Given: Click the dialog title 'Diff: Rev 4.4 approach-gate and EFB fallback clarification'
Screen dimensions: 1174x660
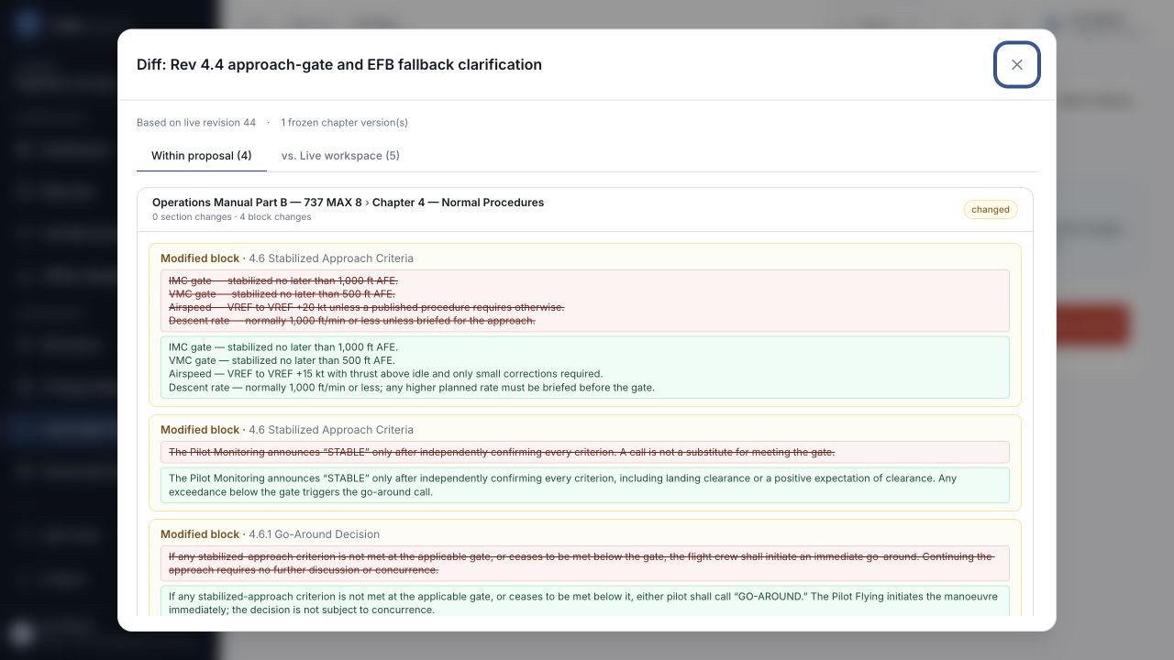Looking at the screenshot, I should 339,65.
